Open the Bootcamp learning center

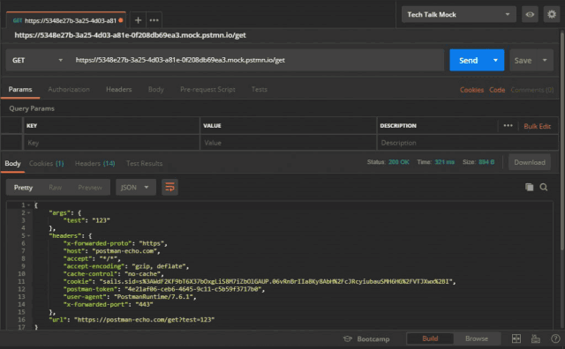tap(367, 339)
